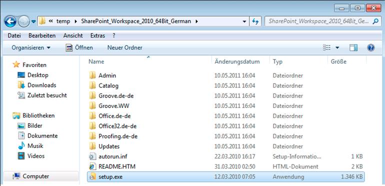
Task: Click the Forward navigation arrow
Action: (24, 21)
